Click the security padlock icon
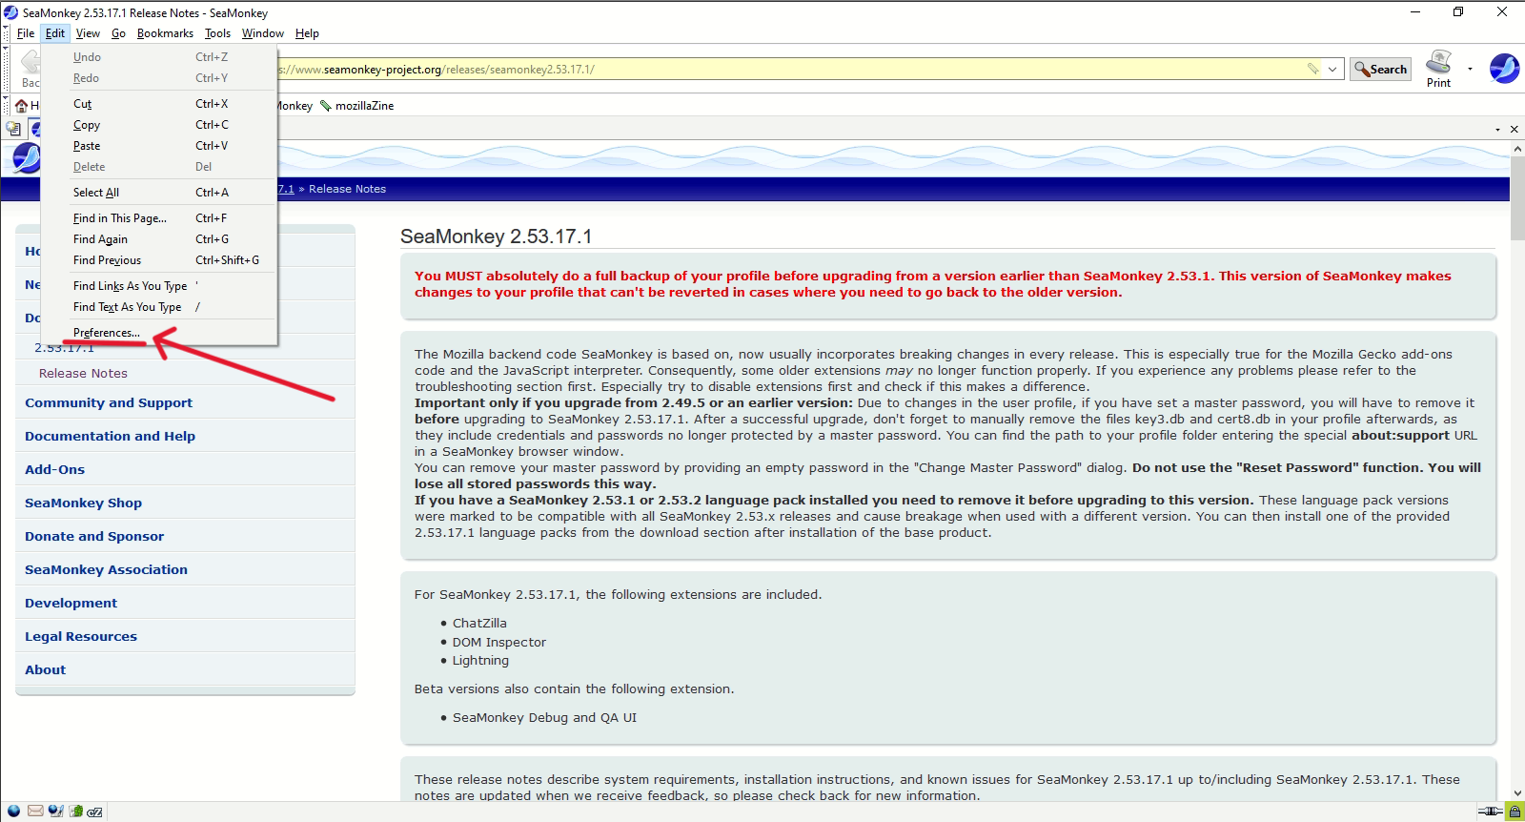 coord(1514,812)
